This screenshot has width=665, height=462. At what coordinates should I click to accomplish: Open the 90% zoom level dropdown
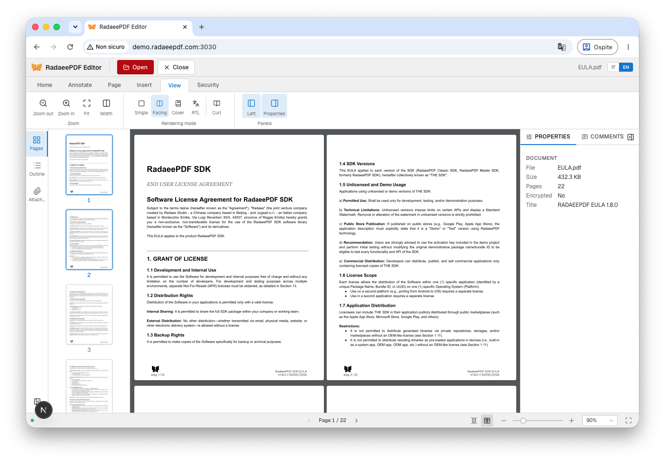(599, 421)
